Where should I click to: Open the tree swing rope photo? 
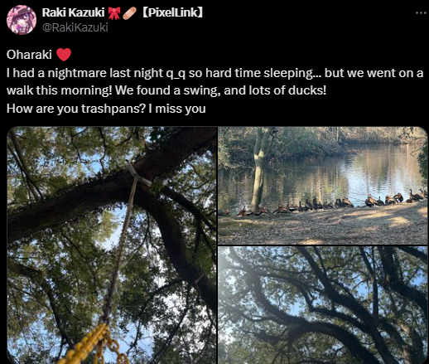(112, 245)
